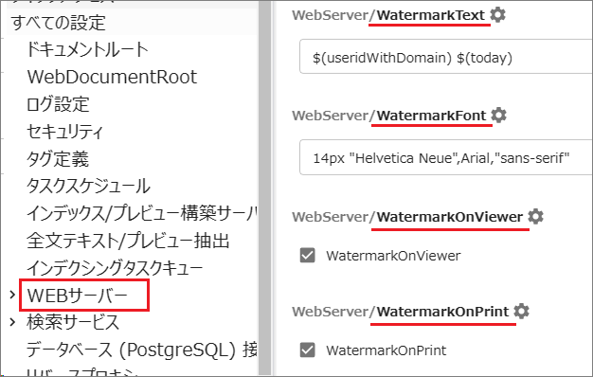This screenshot has width=593, height=377.
Task: Select WEBサーバー in the sidebar
Action: pos(78,296)
